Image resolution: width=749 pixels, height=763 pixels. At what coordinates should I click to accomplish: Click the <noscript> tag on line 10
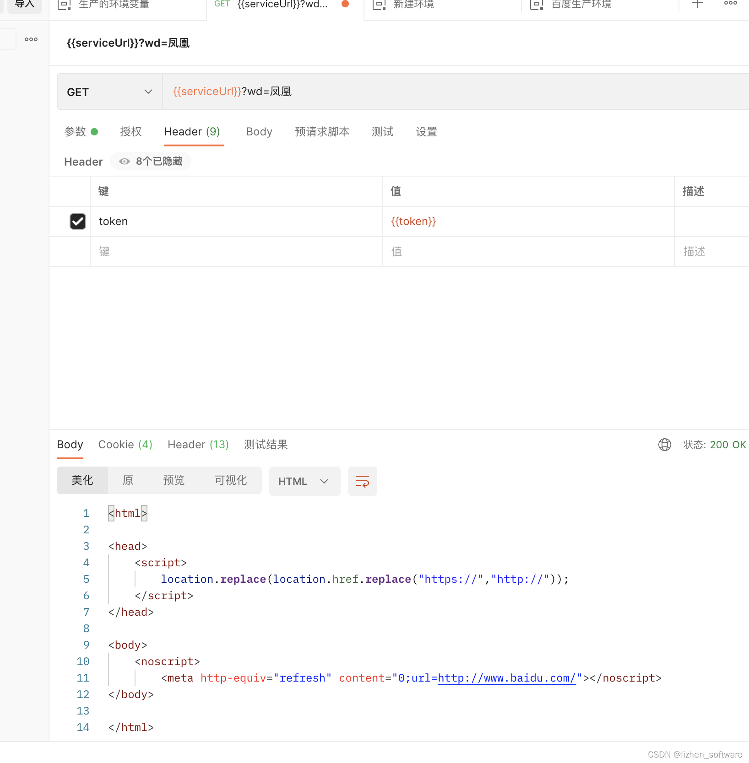[x=167, y=661]
